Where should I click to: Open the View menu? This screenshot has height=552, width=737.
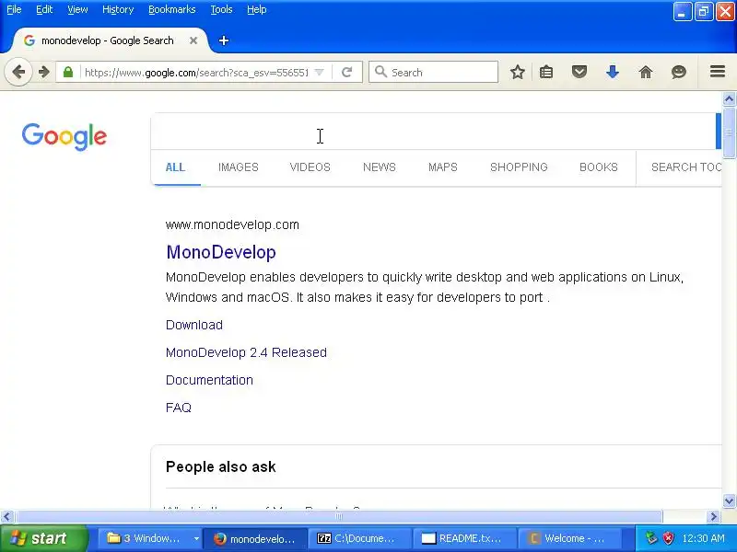coord(77,9)
